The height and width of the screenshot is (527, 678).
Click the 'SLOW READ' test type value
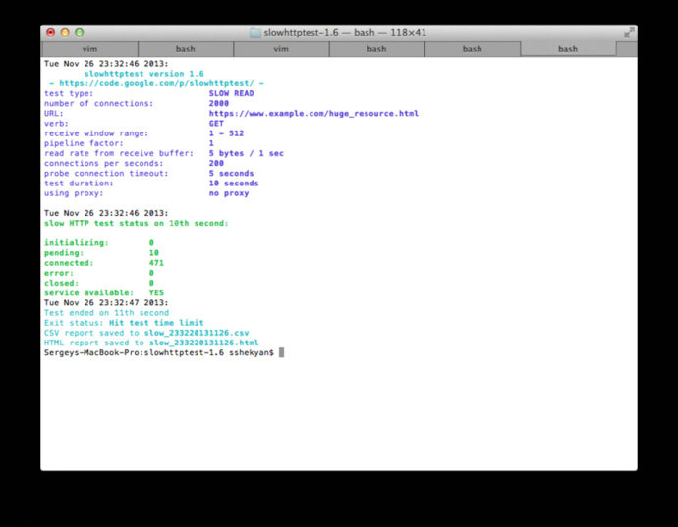click(x=231, y=93)
